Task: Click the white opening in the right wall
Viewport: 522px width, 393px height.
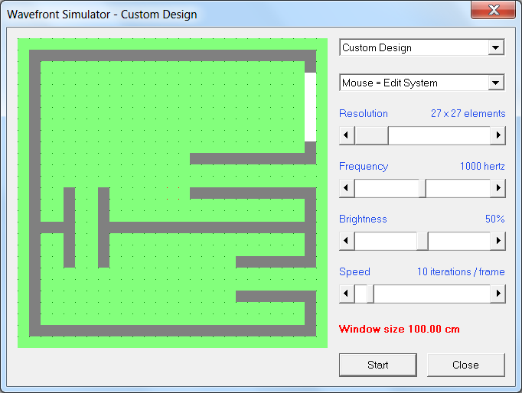Action: point(310,107)
